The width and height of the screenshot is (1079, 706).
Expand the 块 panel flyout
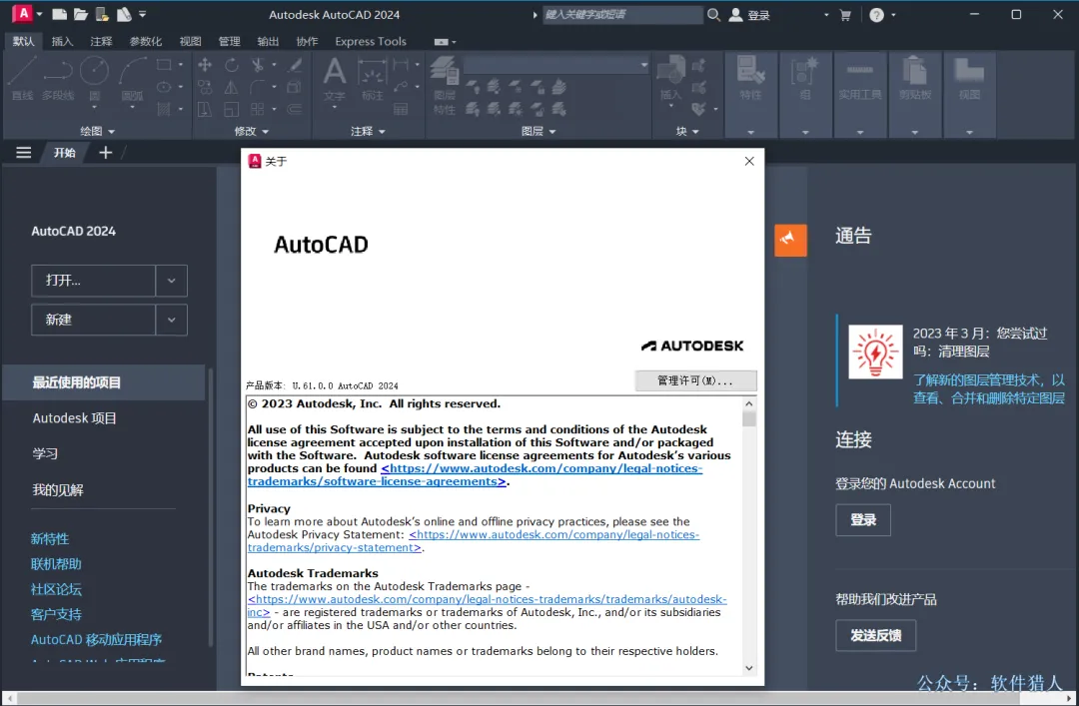point(686,131)
